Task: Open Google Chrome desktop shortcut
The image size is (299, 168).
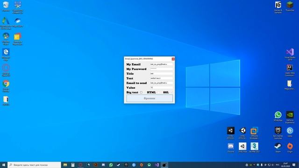Action: tap(6, 86)
